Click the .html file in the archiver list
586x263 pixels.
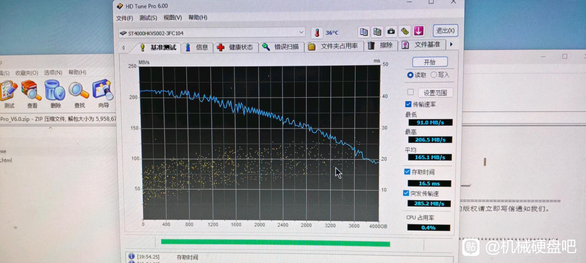tap(6, 160)
